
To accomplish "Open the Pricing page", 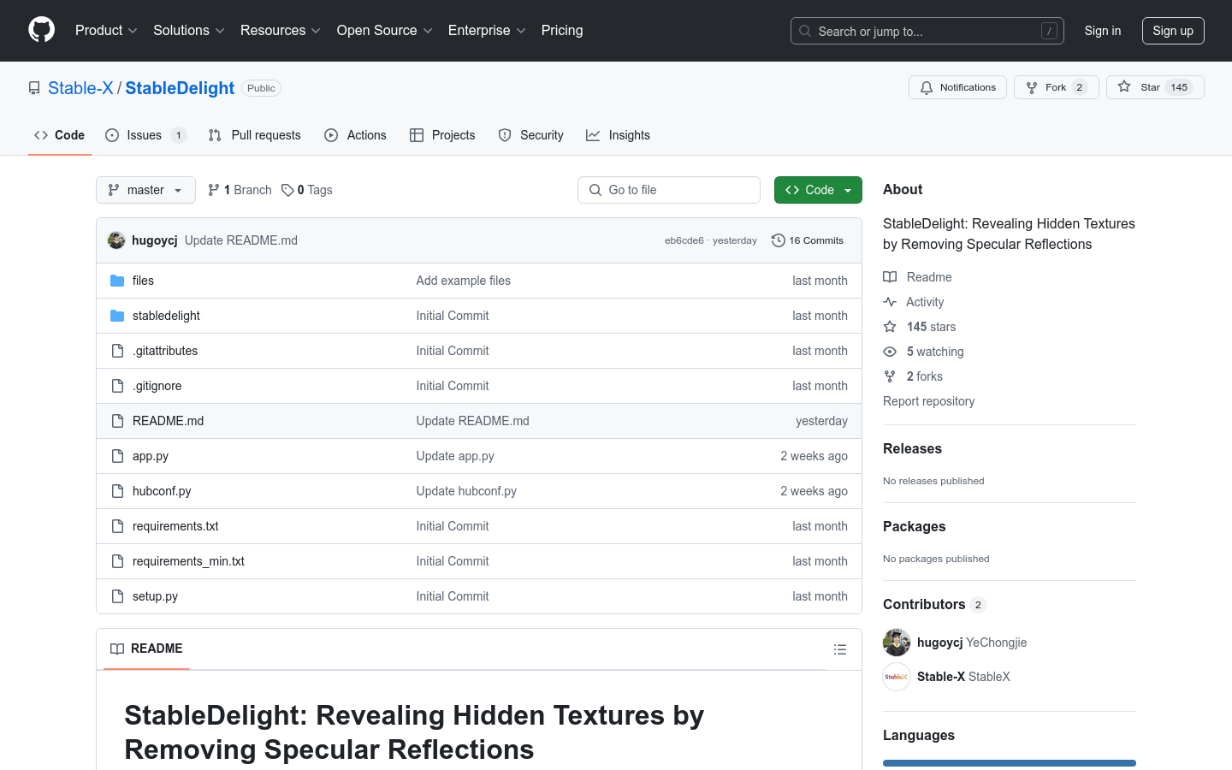I will point(562,30).
